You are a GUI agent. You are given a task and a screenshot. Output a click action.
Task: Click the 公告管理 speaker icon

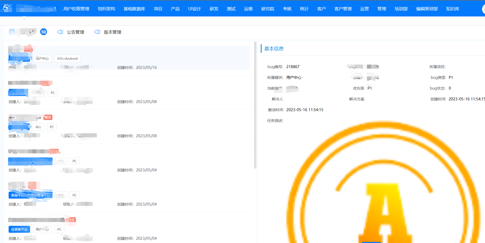(x=60, y=32)
